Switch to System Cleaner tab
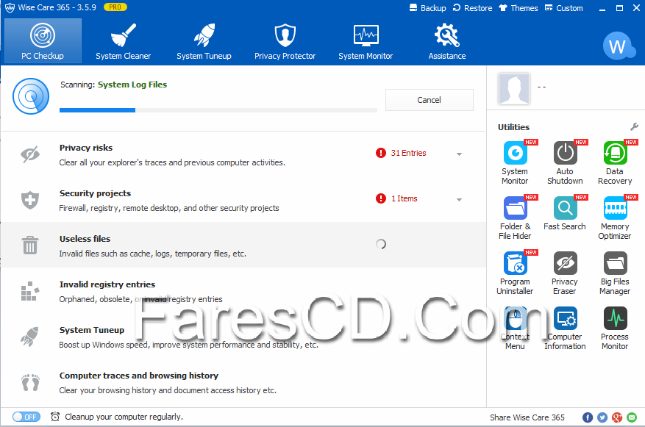645x427 pixels. (x=123, y=40)
